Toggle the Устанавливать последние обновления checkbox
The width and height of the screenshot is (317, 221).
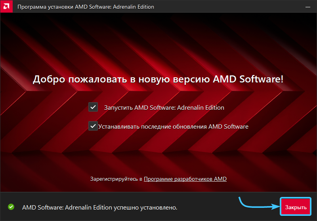coord(93,126)
